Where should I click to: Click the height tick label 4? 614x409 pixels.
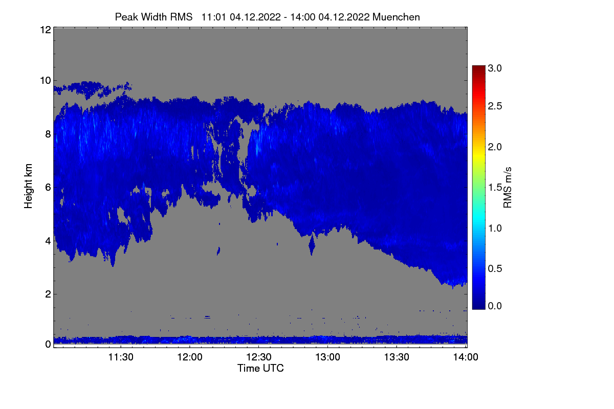[48, 241]
